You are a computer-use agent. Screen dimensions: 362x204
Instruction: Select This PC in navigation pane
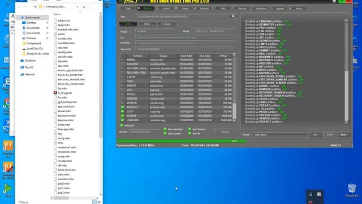(27, 67)
